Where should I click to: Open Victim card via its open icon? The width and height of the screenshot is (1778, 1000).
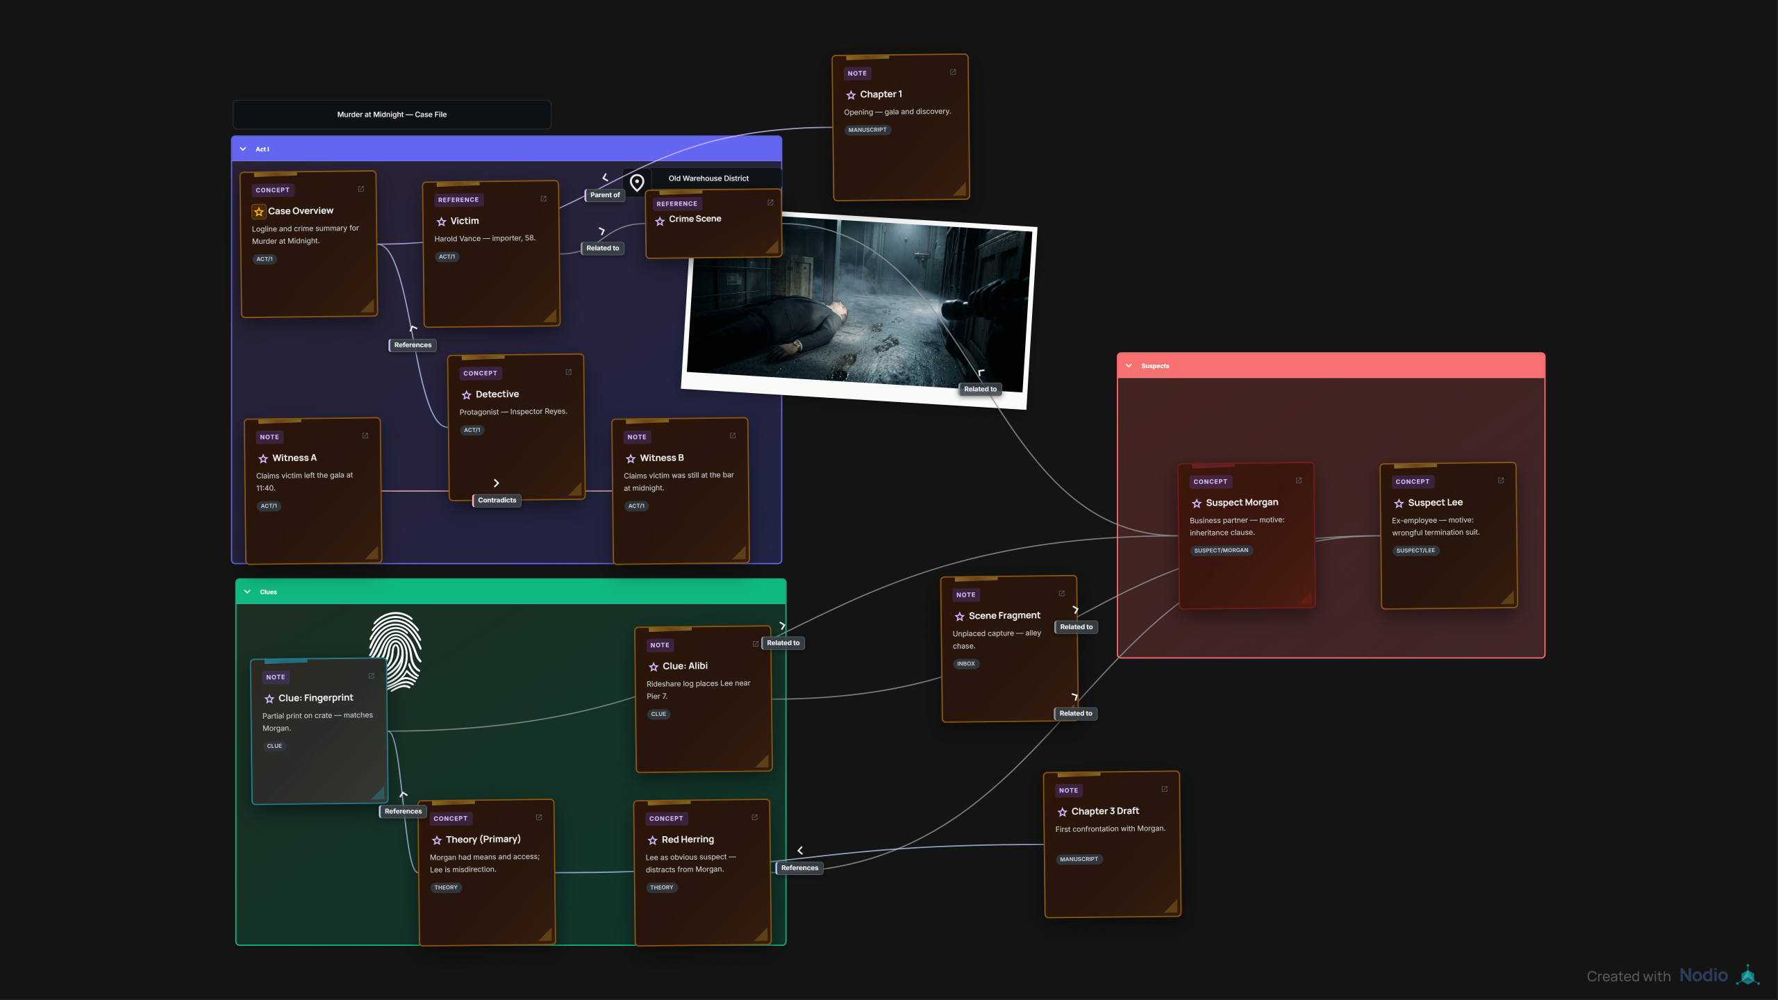click(x=544, y=199)
